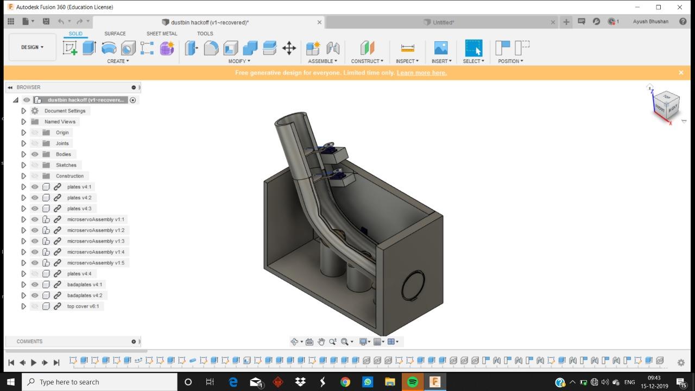The image size is (695, 391).
Task: Click the Undo arrow
Action: tap(61, 22)
